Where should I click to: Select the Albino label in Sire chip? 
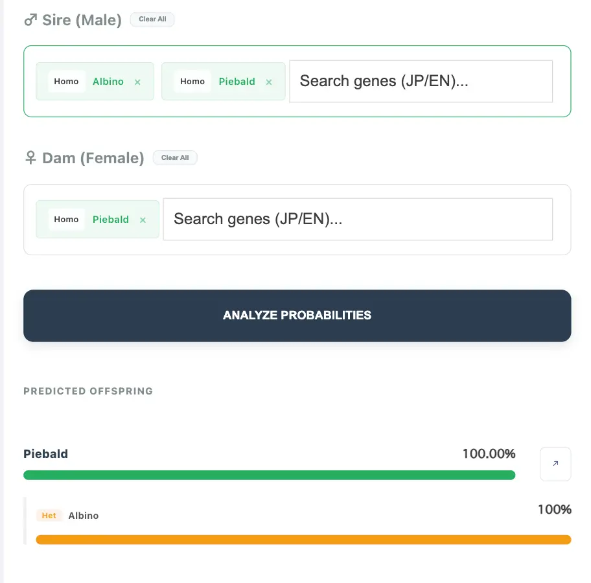[108, 82]
